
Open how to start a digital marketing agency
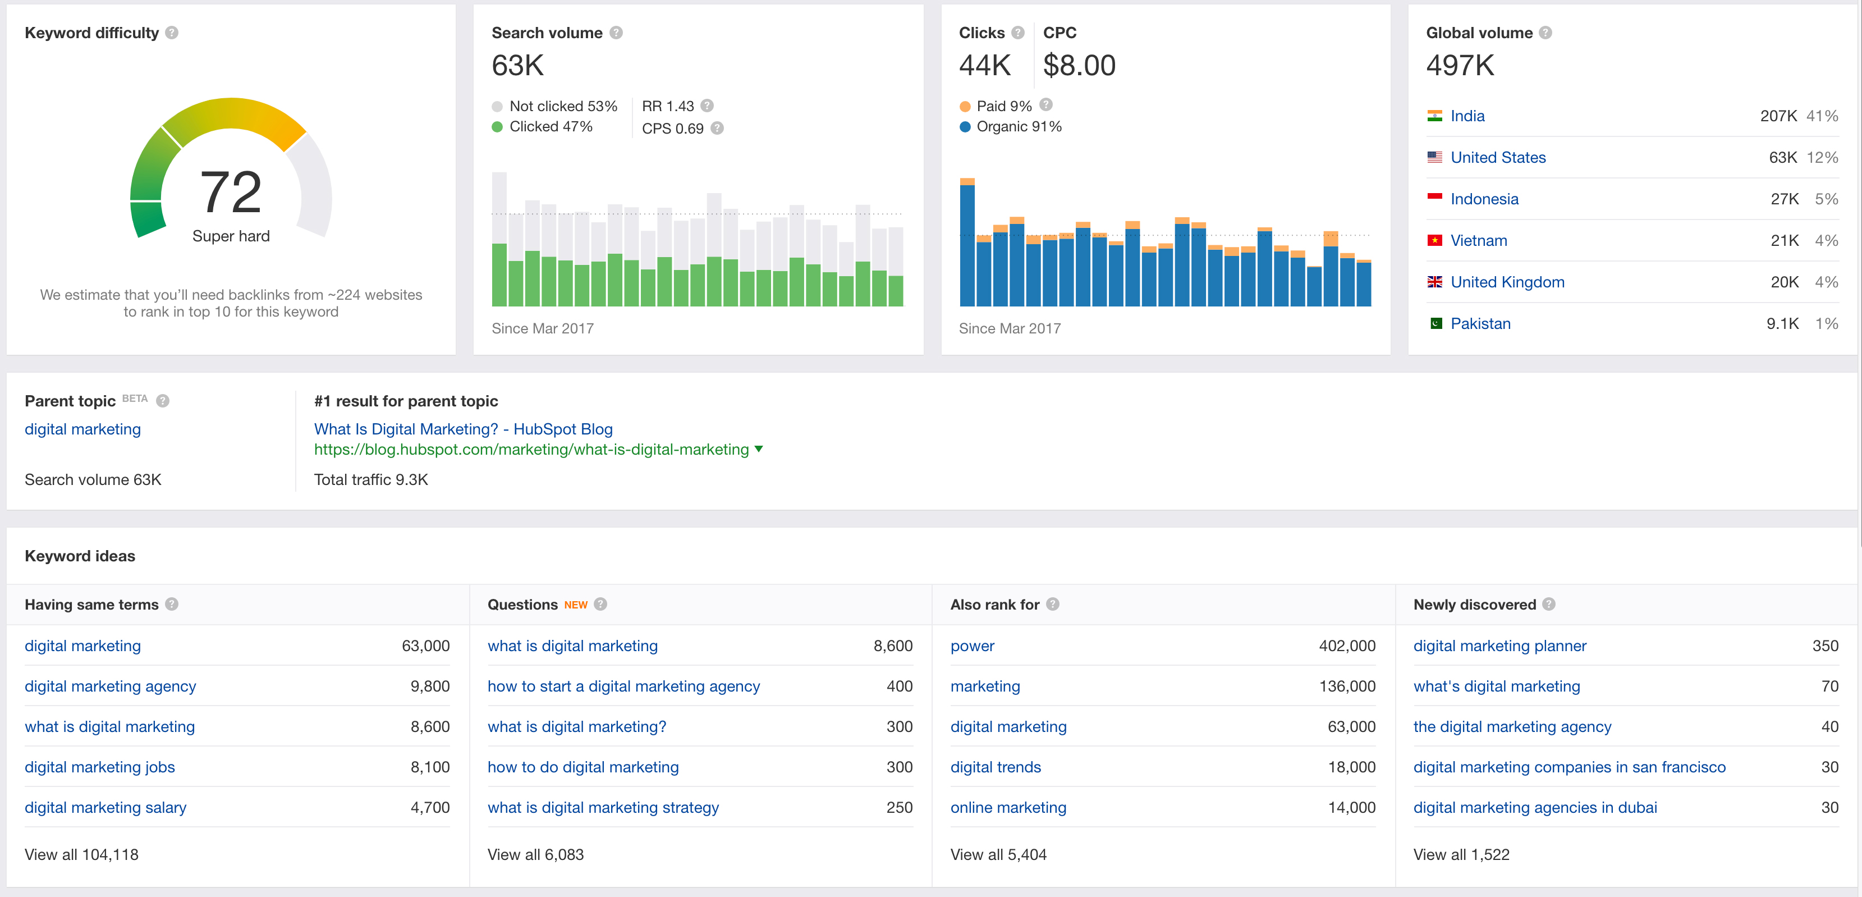624,686
